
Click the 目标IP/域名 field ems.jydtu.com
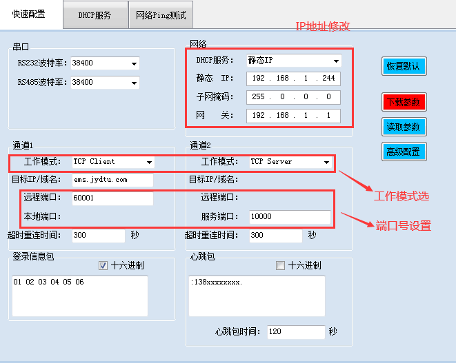(x=112, y=180)
